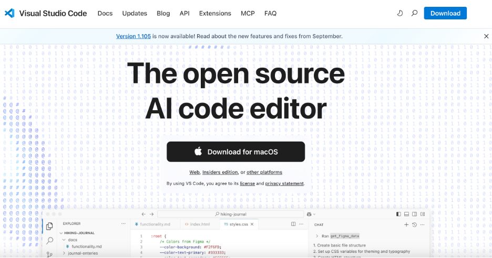Select functionality.md in the Explorer tree
Viewport: 492px width, 258px height.
coord(86,246)
